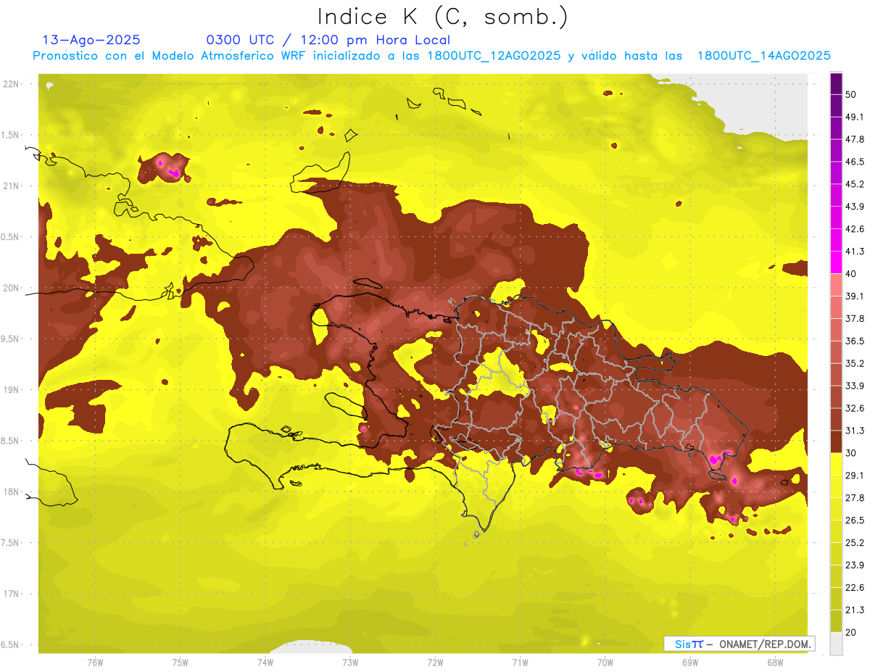
Task: Click the '68W' longitude label
Action: tap(775, 663)
